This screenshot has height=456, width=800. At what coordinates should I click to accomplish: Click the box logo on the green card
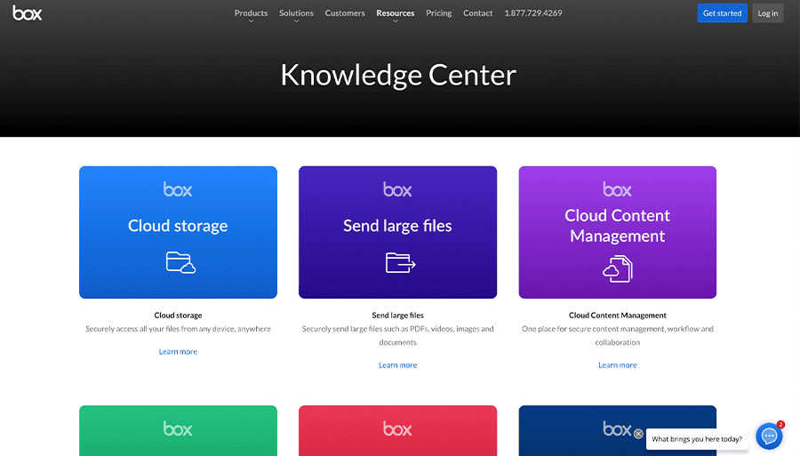(x=178, y=428)
